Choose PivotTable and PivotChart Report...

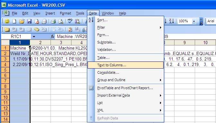coord(126,88)
